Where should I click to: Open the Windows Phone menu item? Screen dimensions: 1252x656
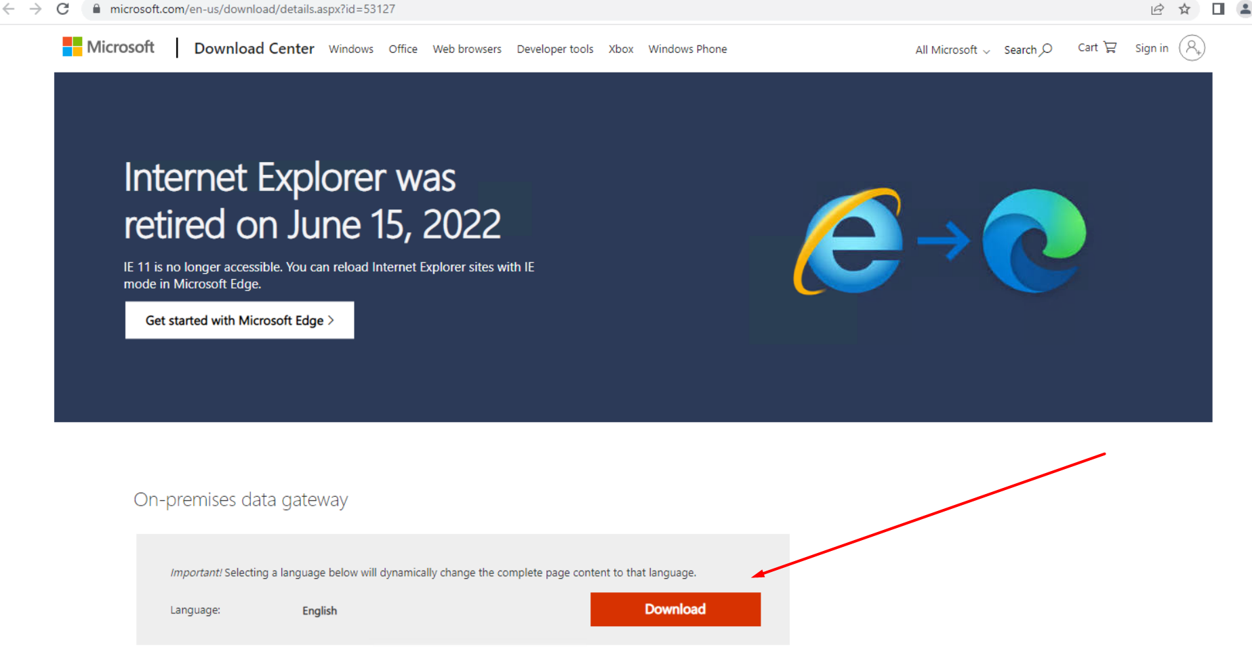point(687,49)
